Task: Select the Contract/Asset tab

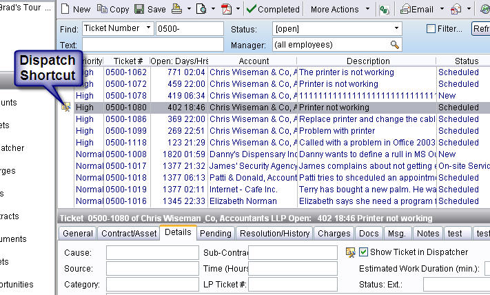Action: pyautogui.click(x=129, y=234)
